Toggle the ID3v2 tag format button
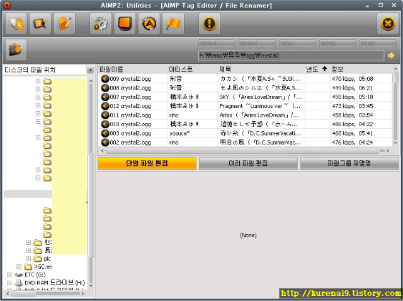 [x=257, y=44]
